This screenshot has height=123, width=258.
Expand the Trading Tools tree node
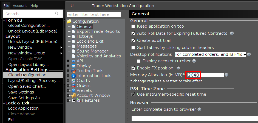pyautogui.click(x=68, y=71)
